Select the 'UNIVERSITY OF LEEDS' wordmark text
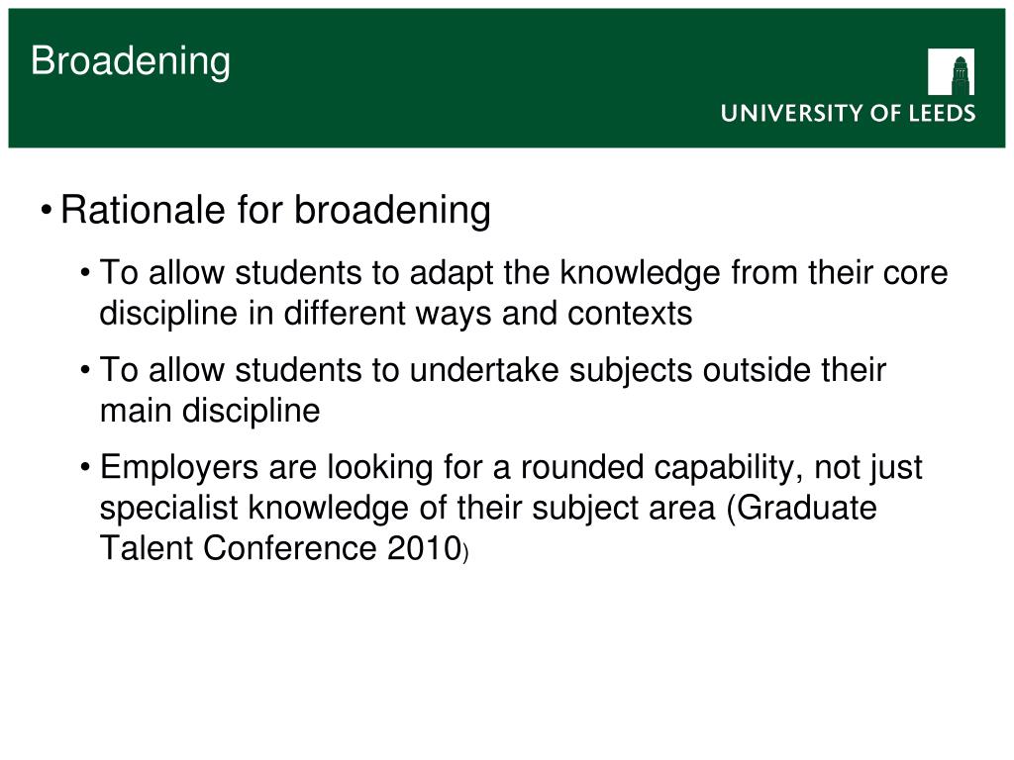The height and width of the screenshot is (760, 1014). [x=848, y=113]
